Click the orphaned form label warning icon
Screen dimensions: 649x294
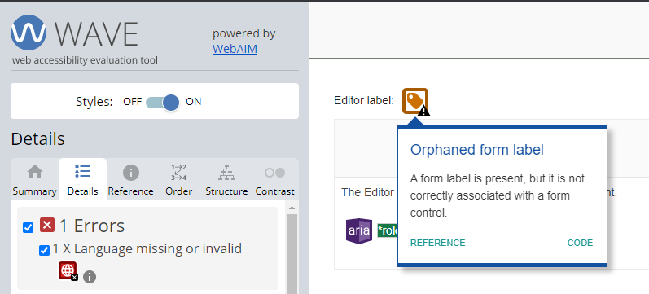[x=416, y=102]
